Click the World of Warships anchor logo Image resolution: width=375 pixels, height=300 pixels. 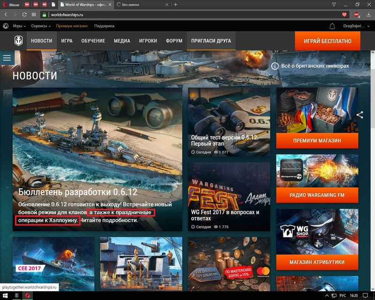pyautogui.click(x=18, y=41)
